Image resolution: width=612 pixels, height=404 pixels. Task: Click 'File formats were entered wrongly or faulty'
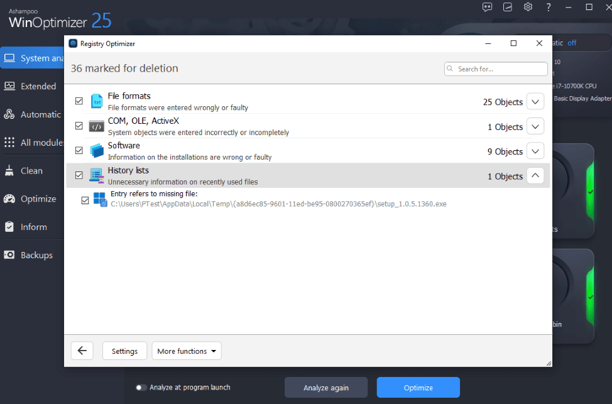[178, 107]
